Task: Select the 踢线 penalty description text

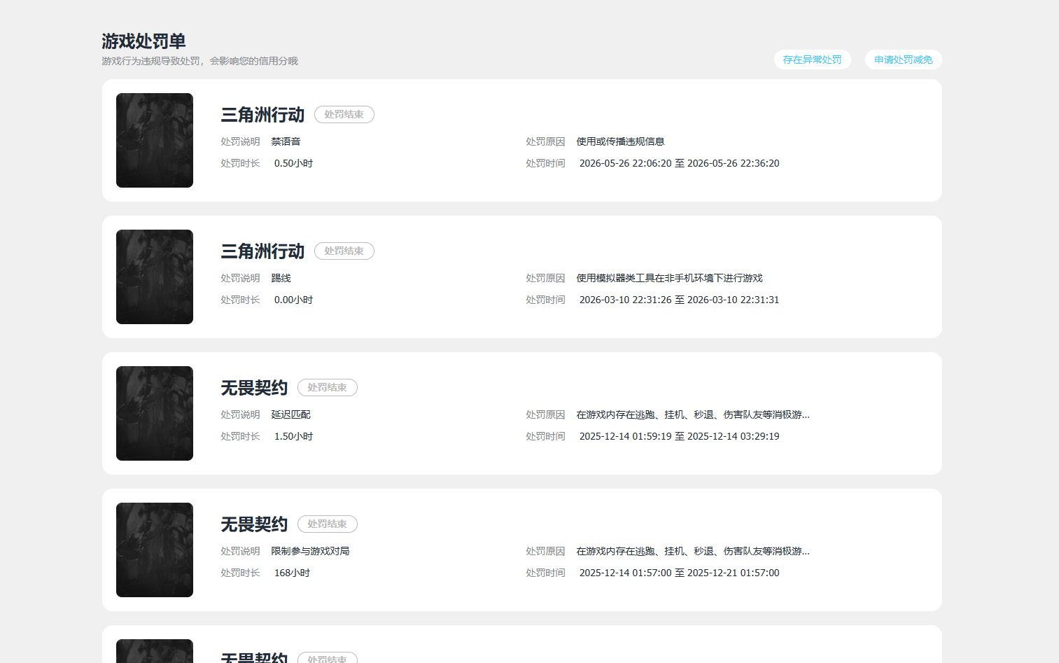Action: pos(281,278)
